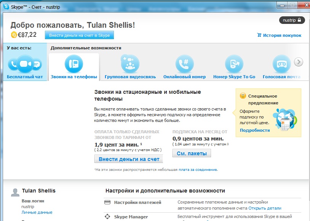The height and width of the screenshot is (221, 310).
Task: Click the group video calling icon
Action: tap(130, 64)
